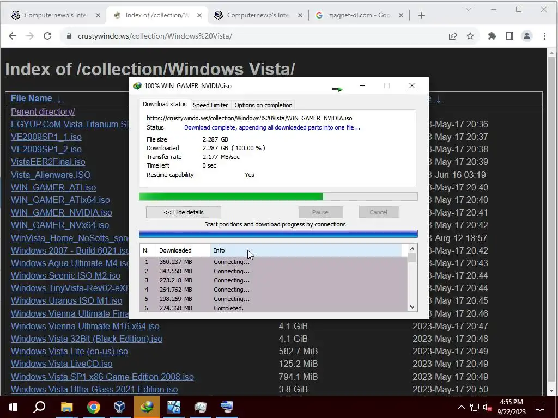Click the Info column header
Image resolution: width=558 pixels, height=418 pixels.
(306, 250)
